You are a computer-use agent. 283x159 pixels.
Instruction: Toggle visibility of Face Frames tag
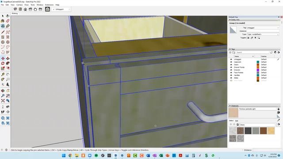click(x=231, y=72)
